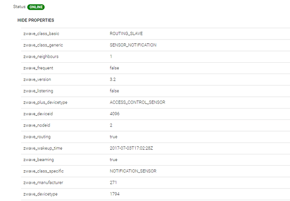
Task: Select the zwave_routing property label
Action: tap(37, 137)
